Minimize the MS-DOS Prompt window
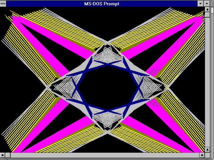 (x=201, y=4)
